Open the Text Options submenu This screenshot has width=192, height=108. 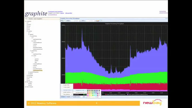tap(67, 94)
